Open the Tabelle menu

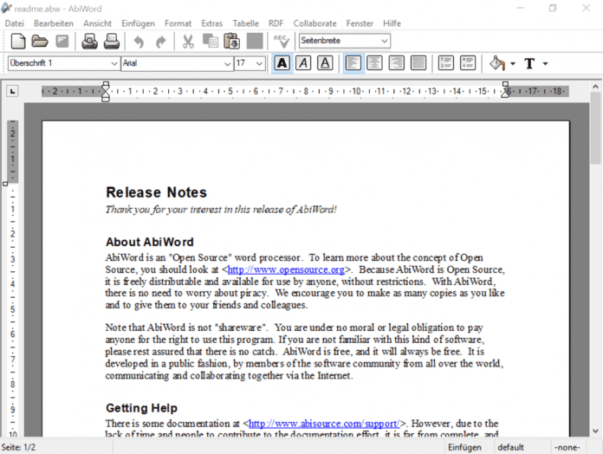[245, 23]
